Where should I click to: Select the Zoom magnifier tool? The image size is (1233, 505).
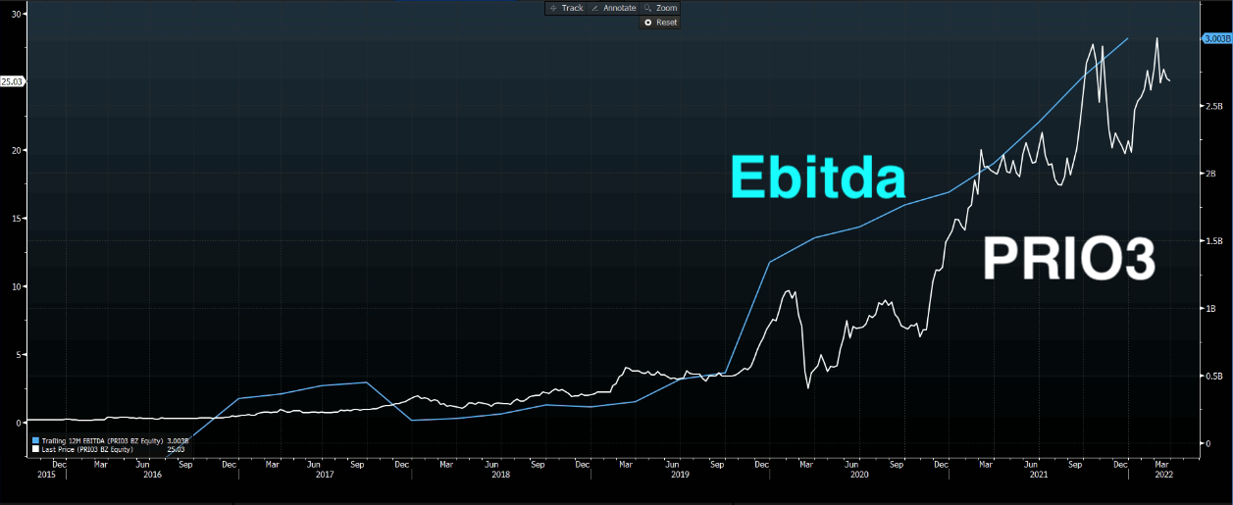click(x=660, y=8)
